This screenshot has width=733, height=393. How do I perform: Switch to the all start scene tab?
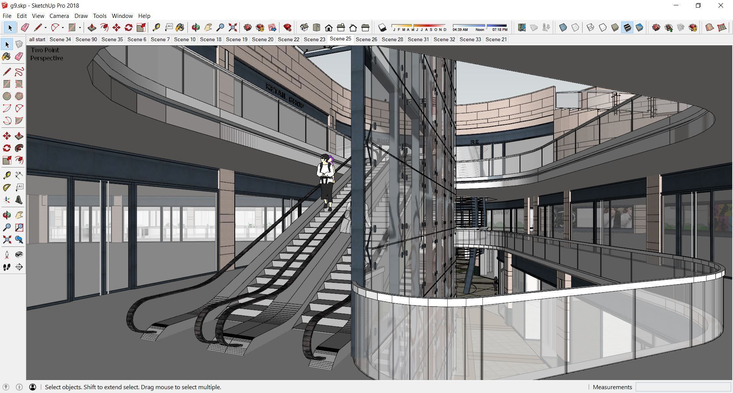coord(37,39)
